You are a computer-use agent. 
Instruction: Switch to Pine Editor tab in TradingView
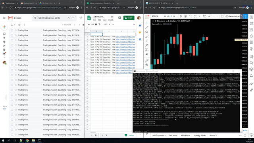185,135
